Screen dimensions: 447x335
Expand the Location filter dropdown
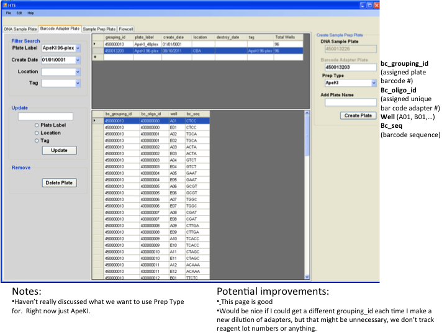(x=78, y=72)
